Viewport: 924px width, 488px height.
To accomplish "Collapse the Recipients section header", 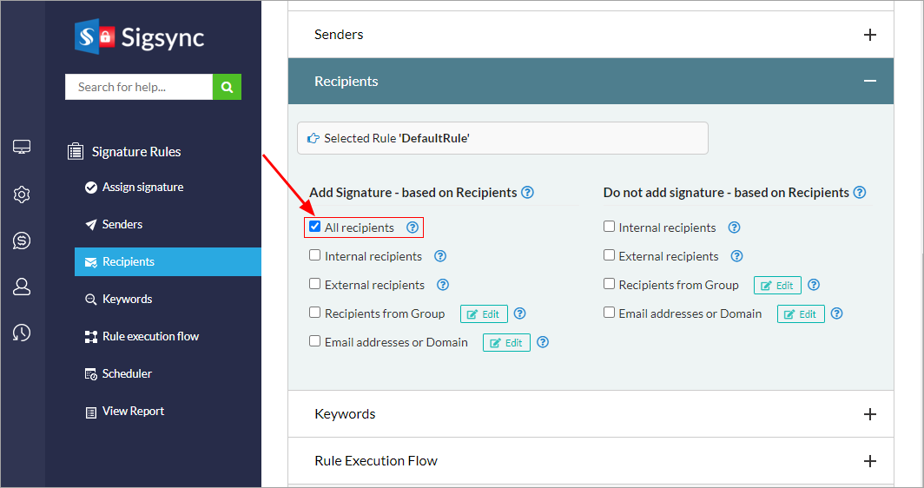I will coord(869,81).
